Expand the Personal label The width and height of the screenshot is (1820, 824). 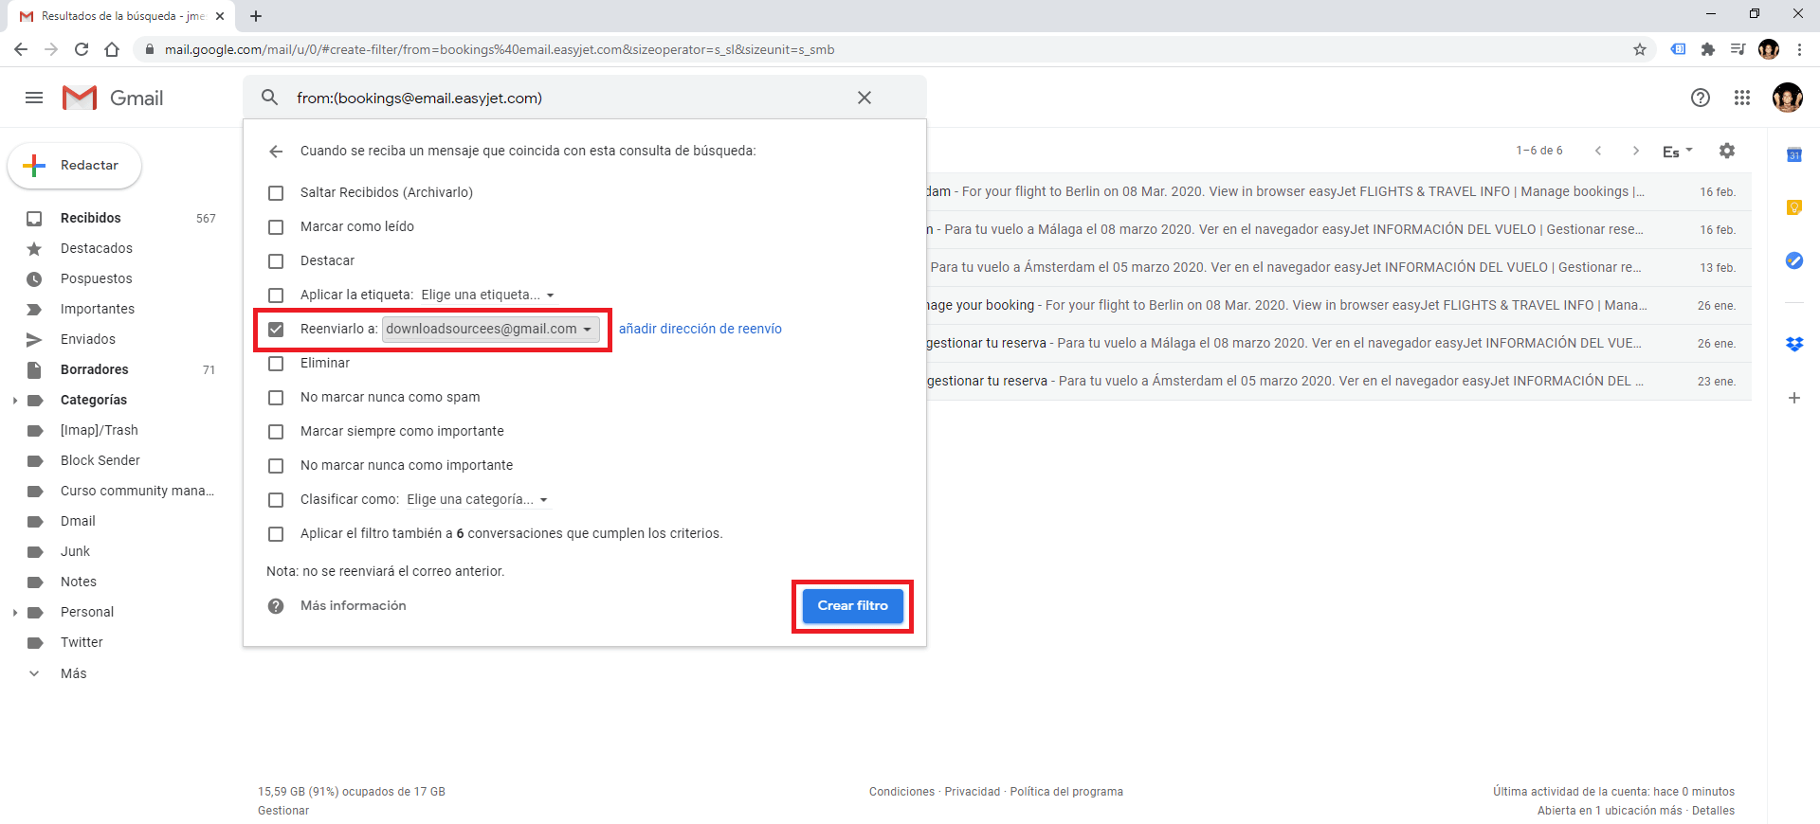coord(15,613)
